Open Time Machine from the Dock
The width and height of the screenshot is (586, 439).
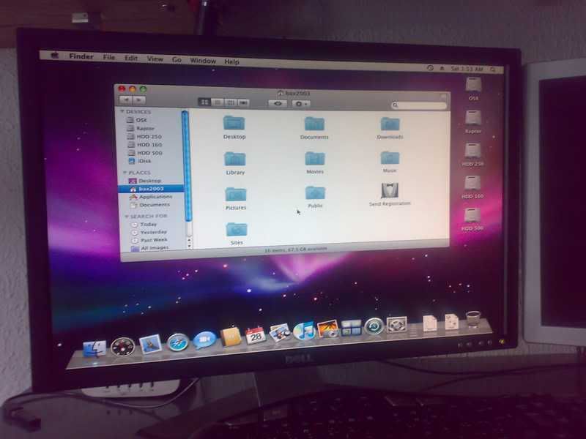(374, 326)
